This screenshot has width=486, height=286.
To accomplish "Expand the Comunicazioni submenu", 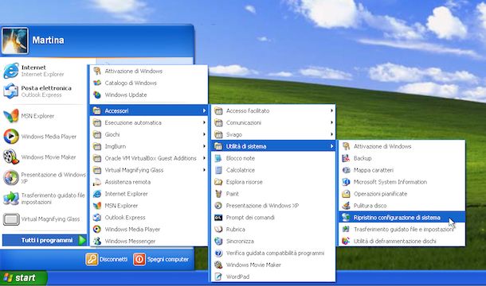I will 273,123.
